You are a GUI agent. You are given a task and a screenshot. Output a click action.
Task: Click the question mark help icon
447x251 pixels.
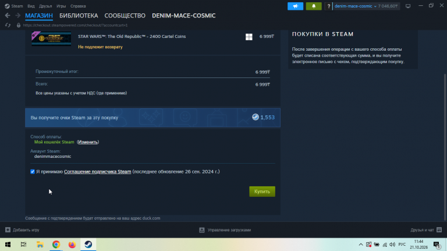click(328, 6)
